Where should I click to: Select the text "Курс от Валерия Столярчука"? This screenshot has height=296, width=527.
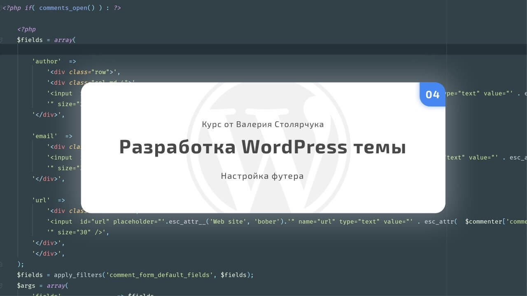pyautogui.click(x=263, y=124)
